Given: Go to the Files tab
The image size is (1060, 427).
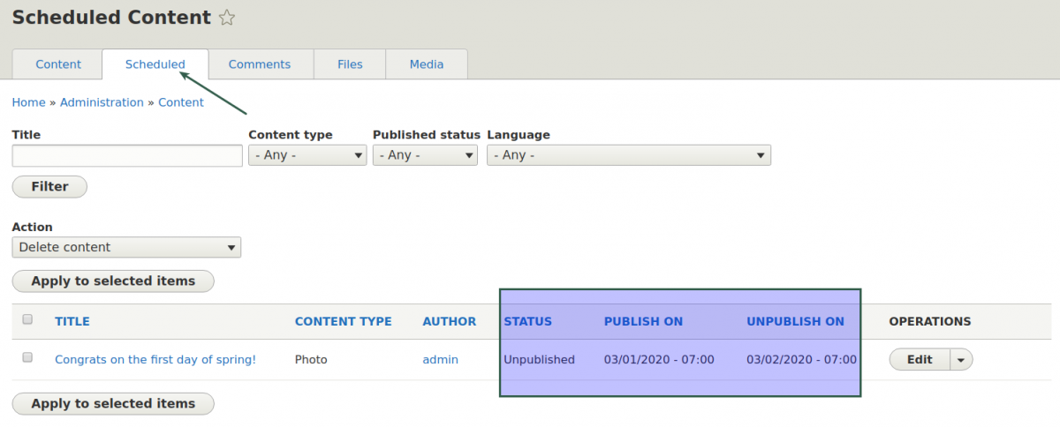Looking at the screenshot, I should click(x=350, y=64).
